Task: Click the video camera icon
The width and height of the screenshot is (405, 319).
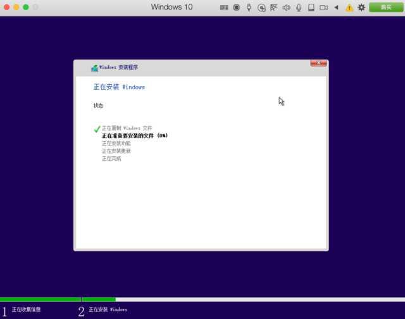Action: click(x=323, y=8)
